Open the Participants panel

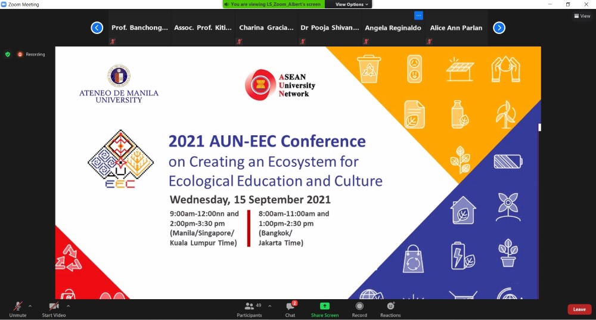249,309
